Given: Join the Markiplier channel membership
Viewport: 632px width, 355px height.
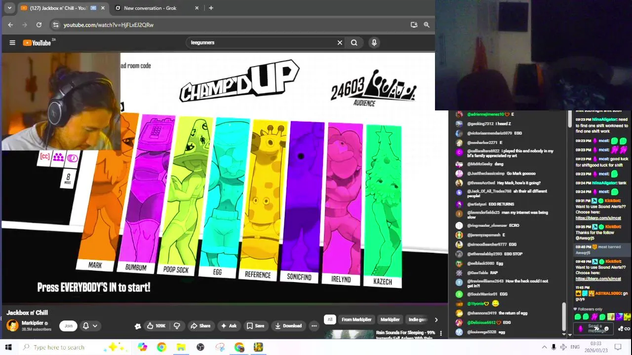Looking at the screenshot, I should click(x=68, y=326).
